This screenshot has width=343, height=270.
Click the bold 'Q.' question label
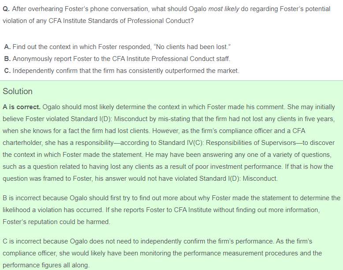tap(6, 9)
